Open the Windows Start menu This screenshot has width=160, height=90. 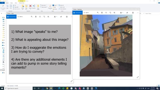(x=2, y=88)
